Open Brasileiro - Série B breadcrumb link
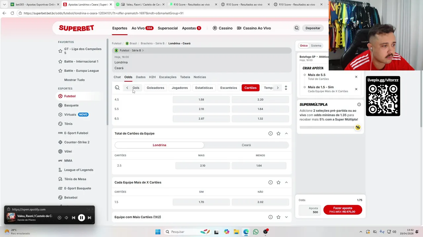The height and width of the screenshot is (237, 423). tap(152, 43)
